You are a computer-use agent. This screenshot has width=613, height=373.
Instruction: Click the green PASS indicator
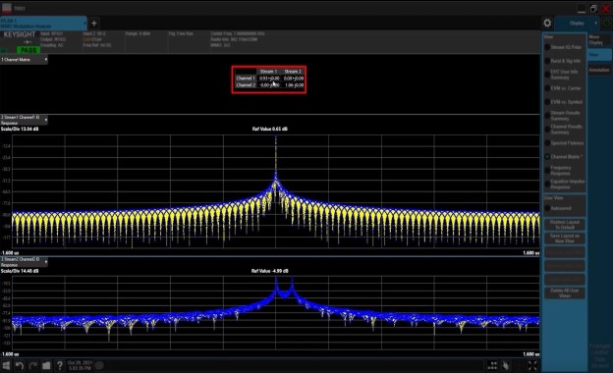tap(28, 50)
